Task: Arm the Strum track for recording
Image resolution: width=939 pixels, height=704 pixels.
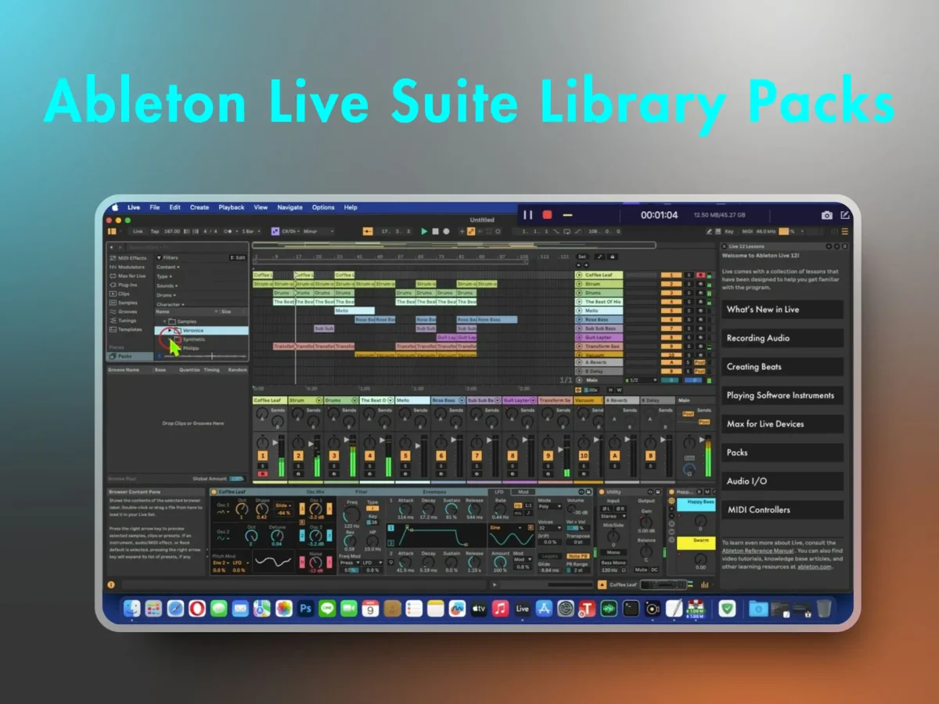Action: [699, 284]
